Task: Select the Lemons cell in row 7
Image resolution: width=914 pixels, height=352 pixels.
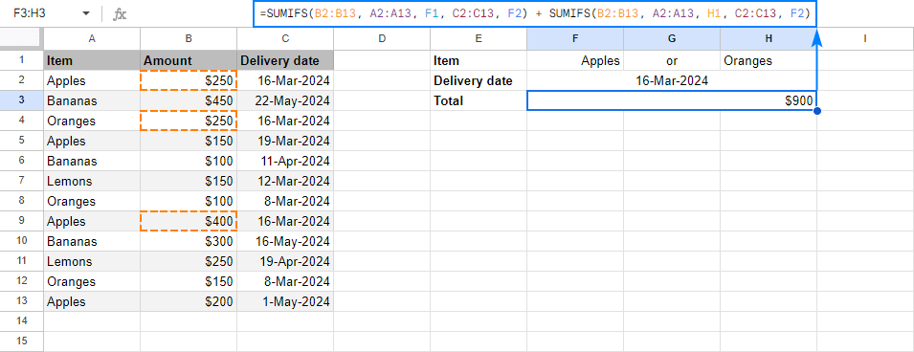Action: pyautogui.click(x=92, y=181)
